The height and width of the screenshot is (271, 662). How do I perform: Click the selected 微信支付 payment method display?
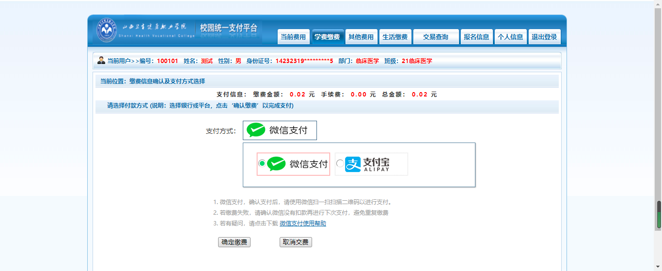click(280, 130)
